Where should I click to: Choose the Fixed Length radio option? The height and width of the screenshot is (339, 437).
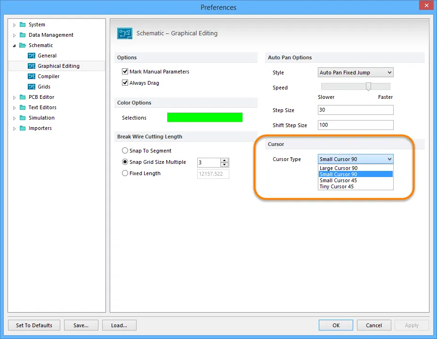[125, 173]
